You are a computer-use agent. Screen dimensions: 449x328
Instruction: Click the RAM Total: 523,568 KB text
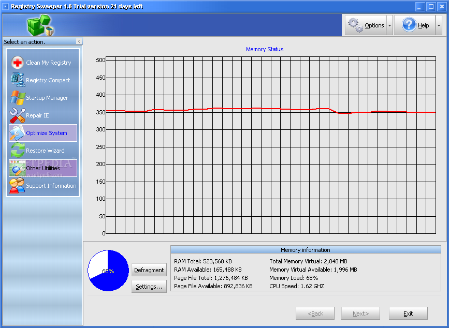tap(202, 261)
